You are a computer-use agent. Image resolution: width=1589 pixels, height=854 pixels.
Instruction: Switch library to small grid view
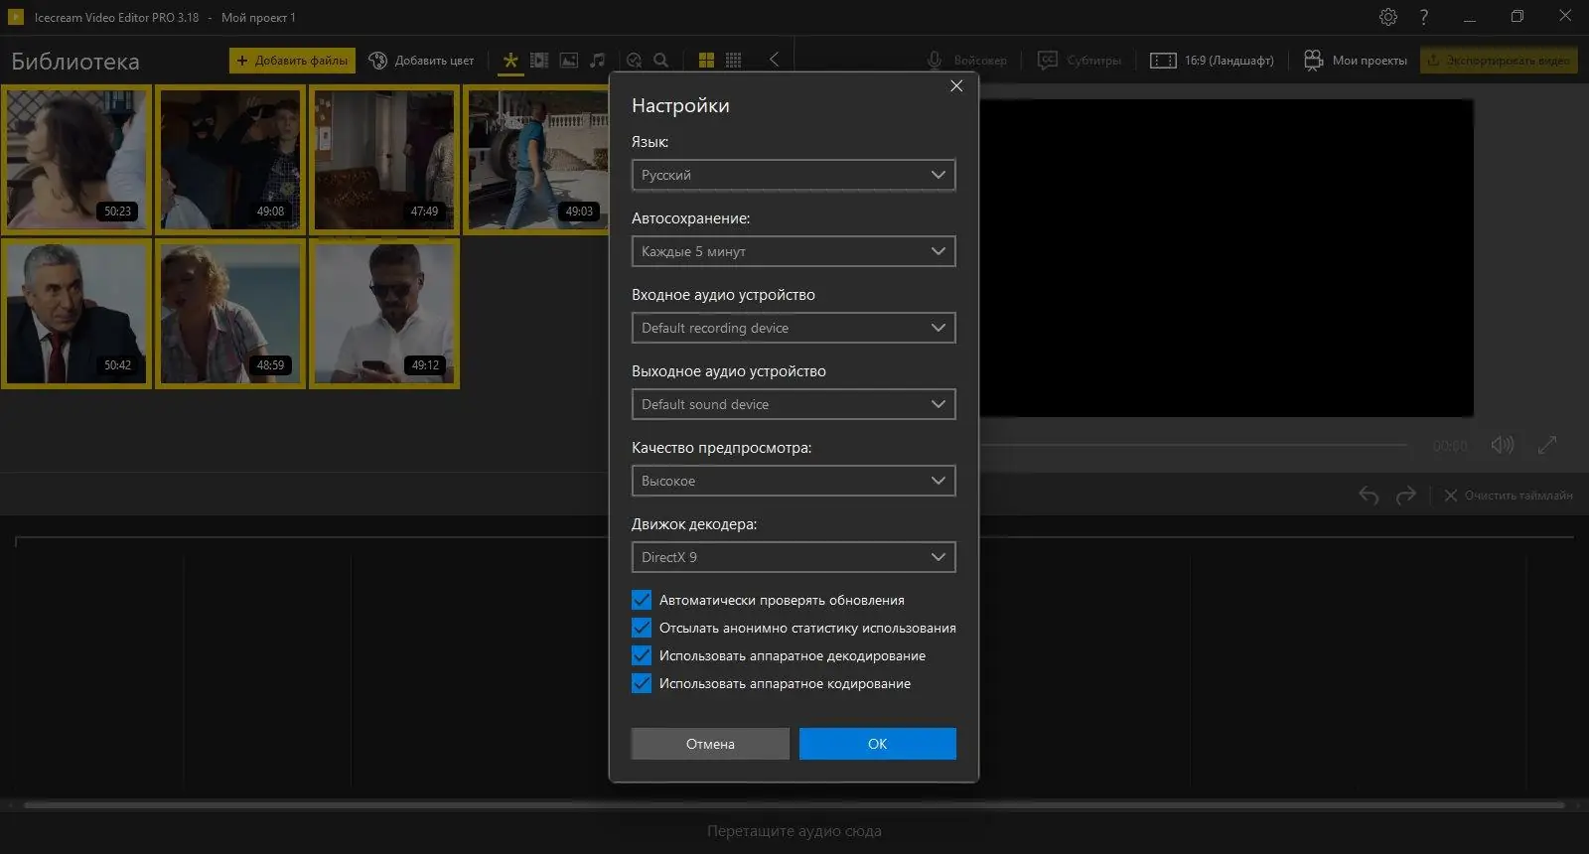(734, 61)
